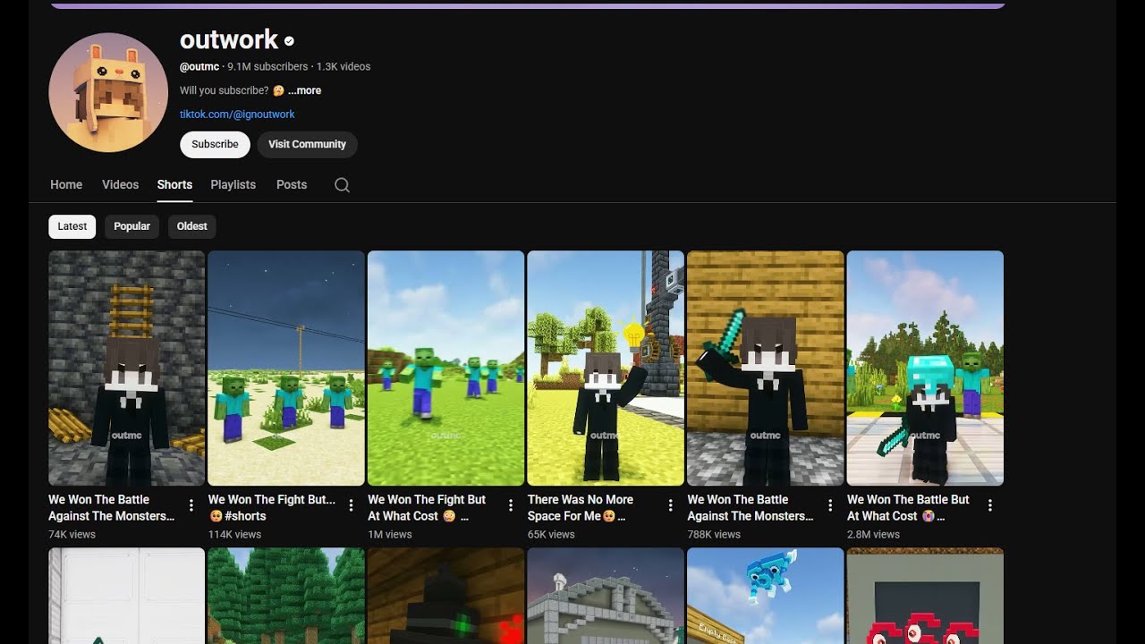This screenshot has width=1145, height=644.
Task: Open the 74K views short title link
Action: tap(111, 507)
